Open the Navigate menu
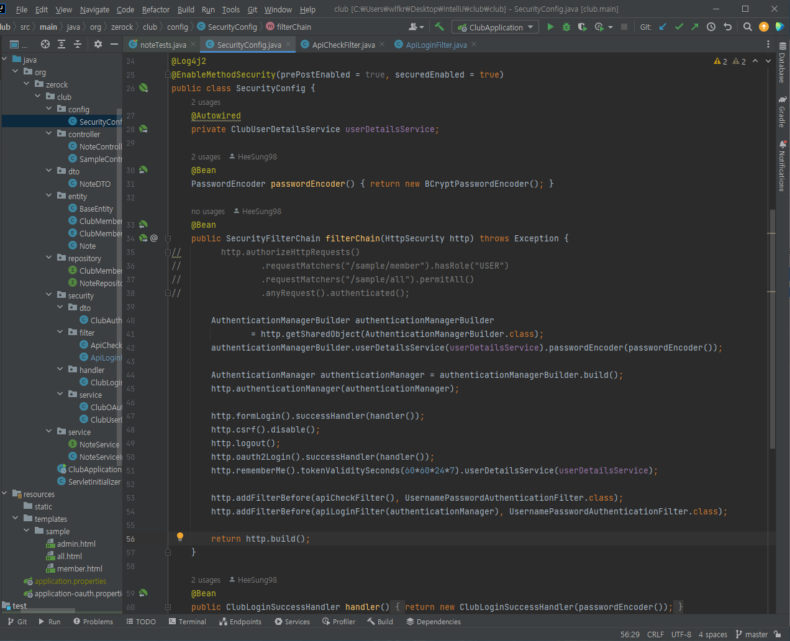The image size is (790, 641). point(94,9)
